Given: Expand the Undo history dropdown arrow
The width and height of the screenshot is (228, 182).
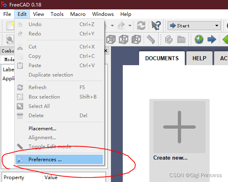Looking at the screenshot, I should pos(112,26).
